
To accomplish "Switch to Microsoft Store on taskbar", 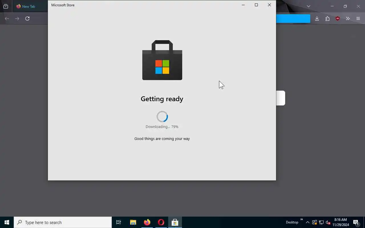I will tap(175, 222).
